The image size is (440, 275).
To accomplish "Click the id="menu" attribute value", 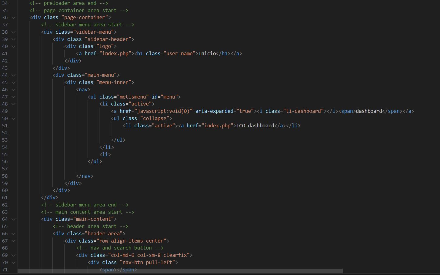I will coord(169,97).
